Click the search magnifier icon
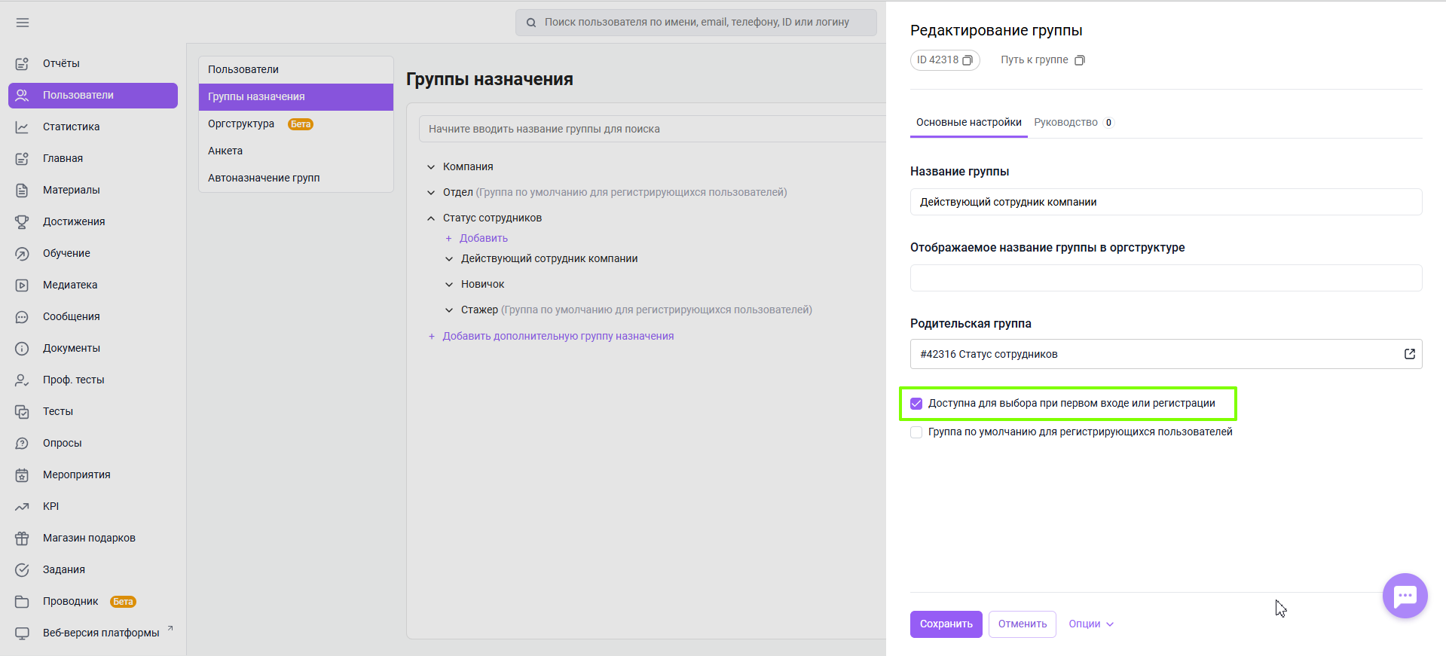The height and width of the screenshot is (656, 1446). (x=531, y=23)
